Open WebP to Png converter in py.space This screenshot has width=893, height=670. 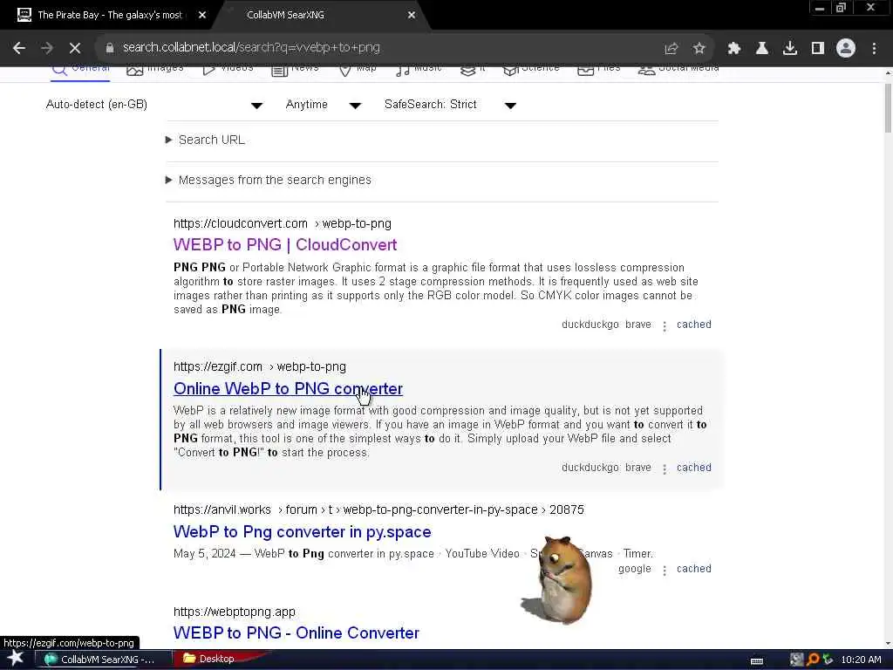point(303,532)
